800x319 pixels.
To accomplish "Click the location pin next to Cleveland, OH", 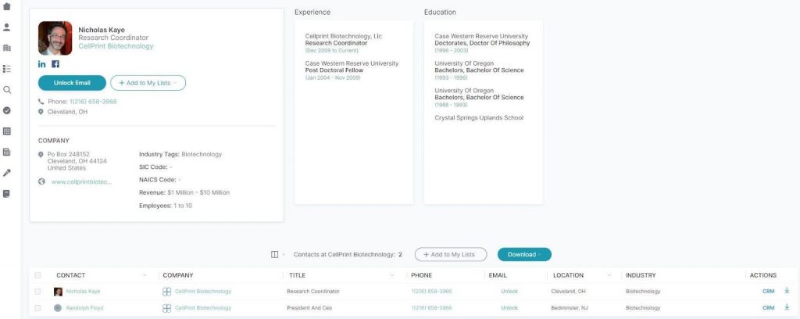I will (41, 112).
